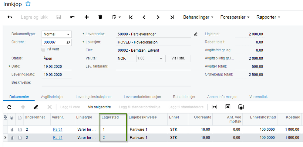303x147 pixels.
Task: Switch to the Avgiftsdetaljer tab
Action: (52, 97)
